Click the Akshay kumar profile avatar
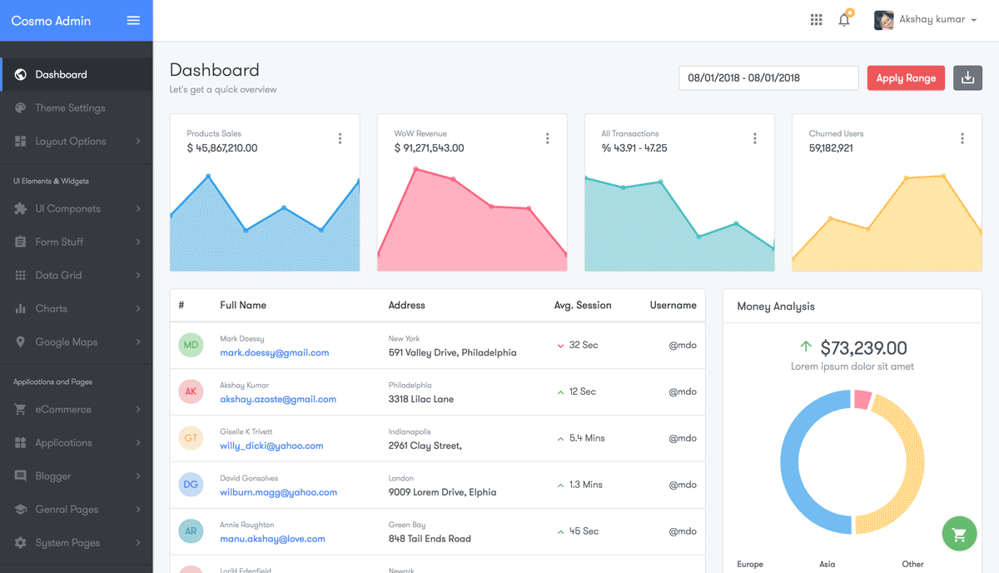 883,20
